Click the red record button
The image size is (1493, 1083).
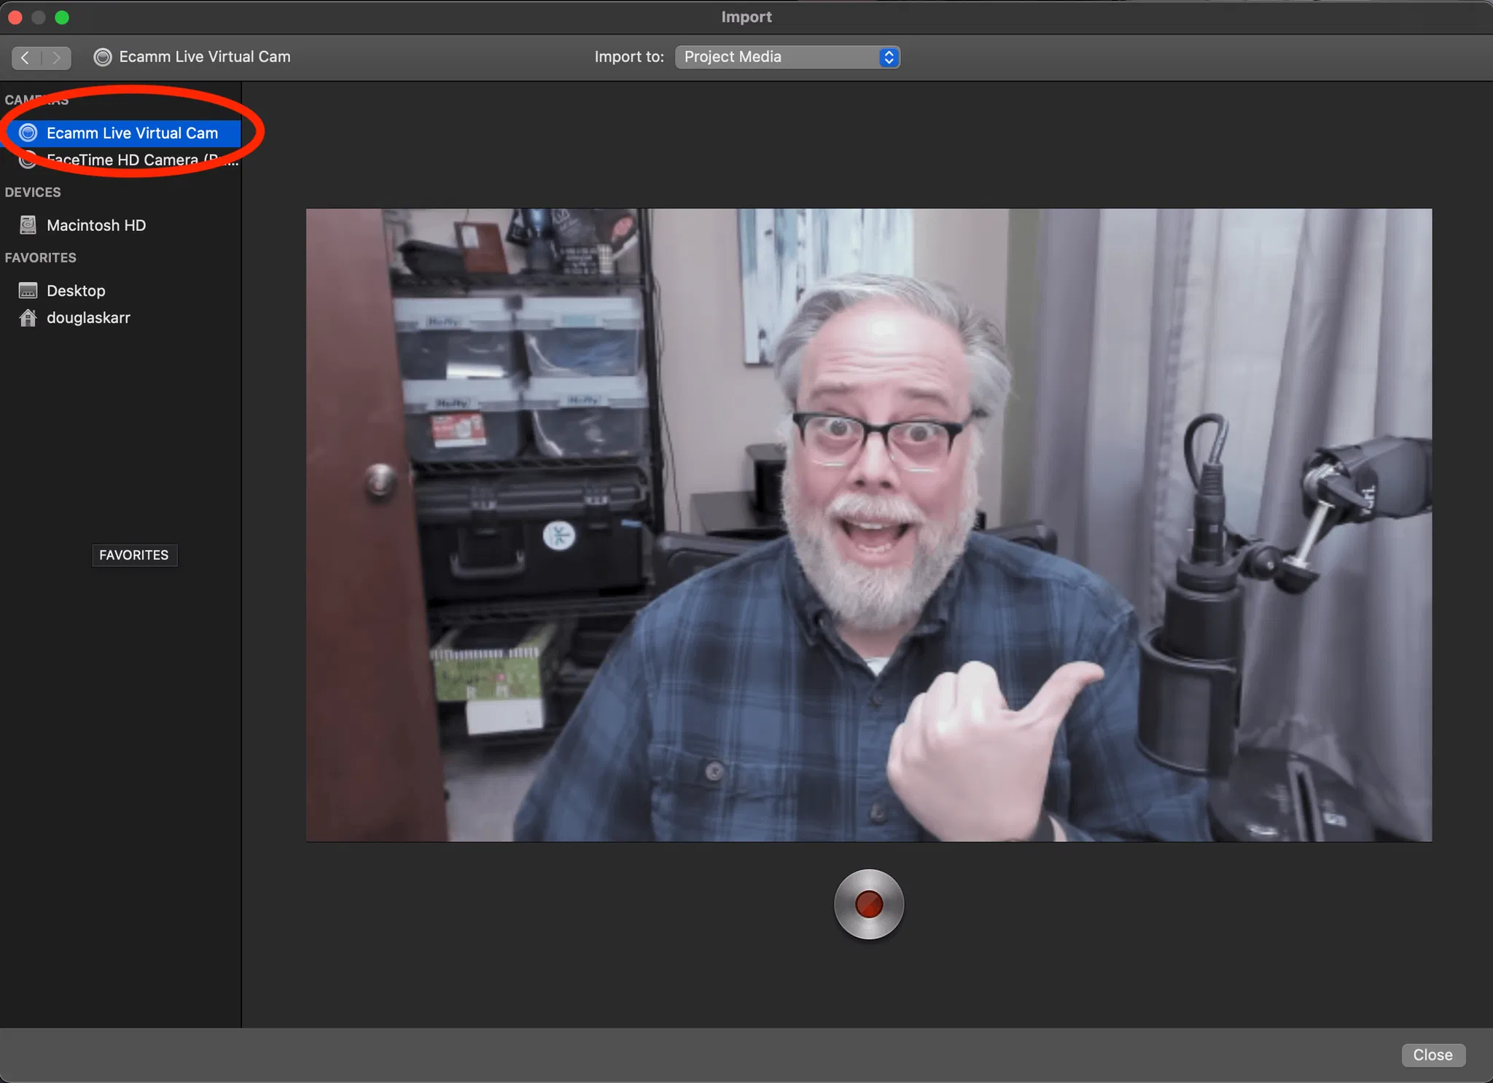point(868,904)
